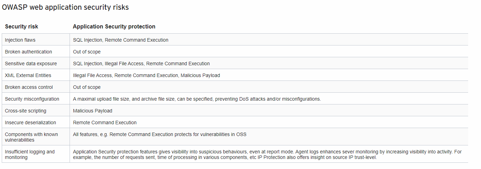Select the Broken authentication row label

coord(29,52)
